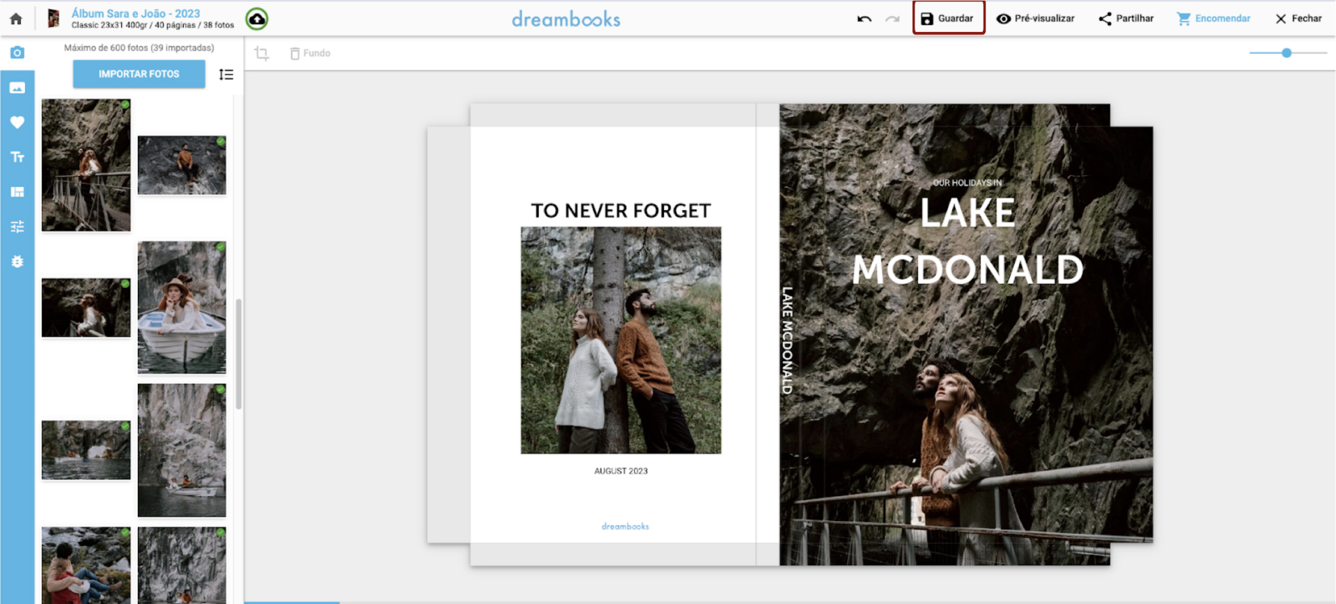The image size is (1336, 604).
Task: Click Encomendar to order album
Action: 1213,19
